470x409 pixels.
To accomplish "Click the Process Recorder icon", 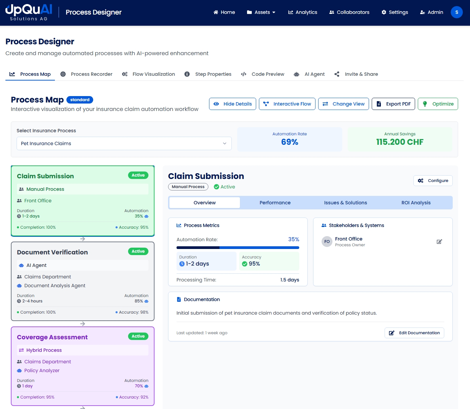I will point(63,74).
